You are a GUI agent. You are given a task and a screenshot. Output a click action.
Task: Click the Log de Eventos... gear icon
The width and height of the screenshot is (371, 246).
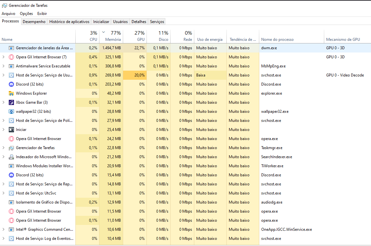pyautogui.click(x=11, y=239)
